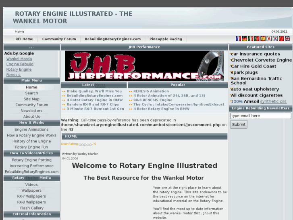Open RebuildingRotaryEngines.com in the top navigation bar
This screenshot has height=220, width=293.
(113, 39)
